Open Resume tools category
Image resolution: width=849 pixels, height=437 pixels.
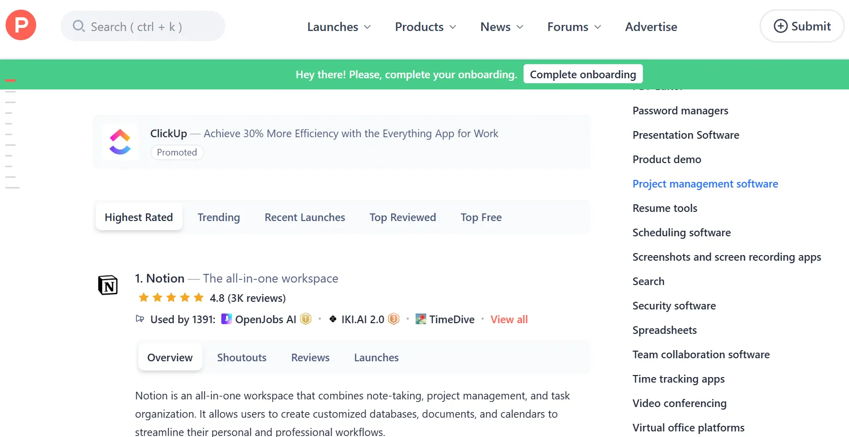(665, 208)
